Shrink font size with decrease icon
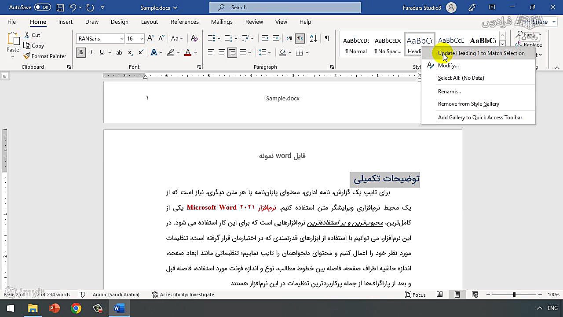Image resolution: width=563 pixels, height=317 pixels. pos(161,39)
